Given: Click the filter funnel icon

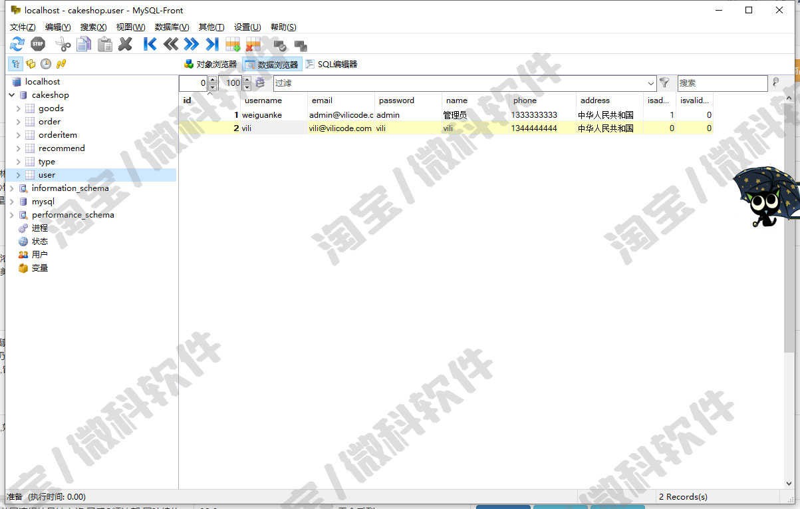Looking at the screenshot, I should (664, 83).
